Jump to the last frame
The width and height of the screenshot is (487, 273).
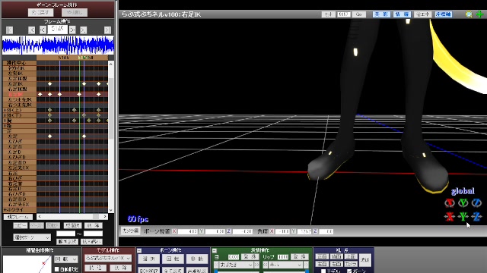coord(107,30)
